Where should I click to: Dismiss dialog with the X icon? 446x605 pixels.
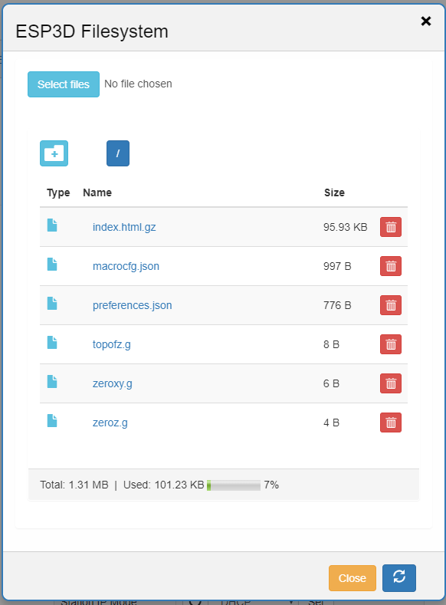pos(425,21)
